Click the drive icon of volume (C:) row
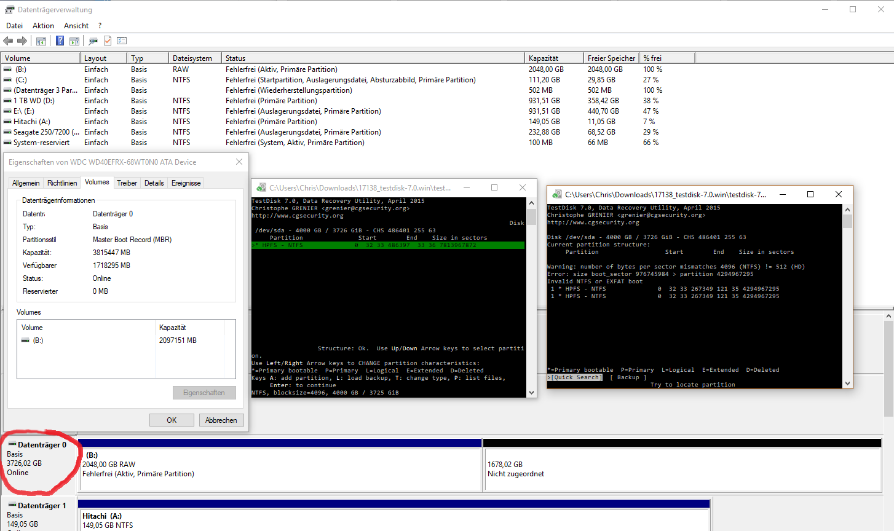 click(x=7, y=80)
